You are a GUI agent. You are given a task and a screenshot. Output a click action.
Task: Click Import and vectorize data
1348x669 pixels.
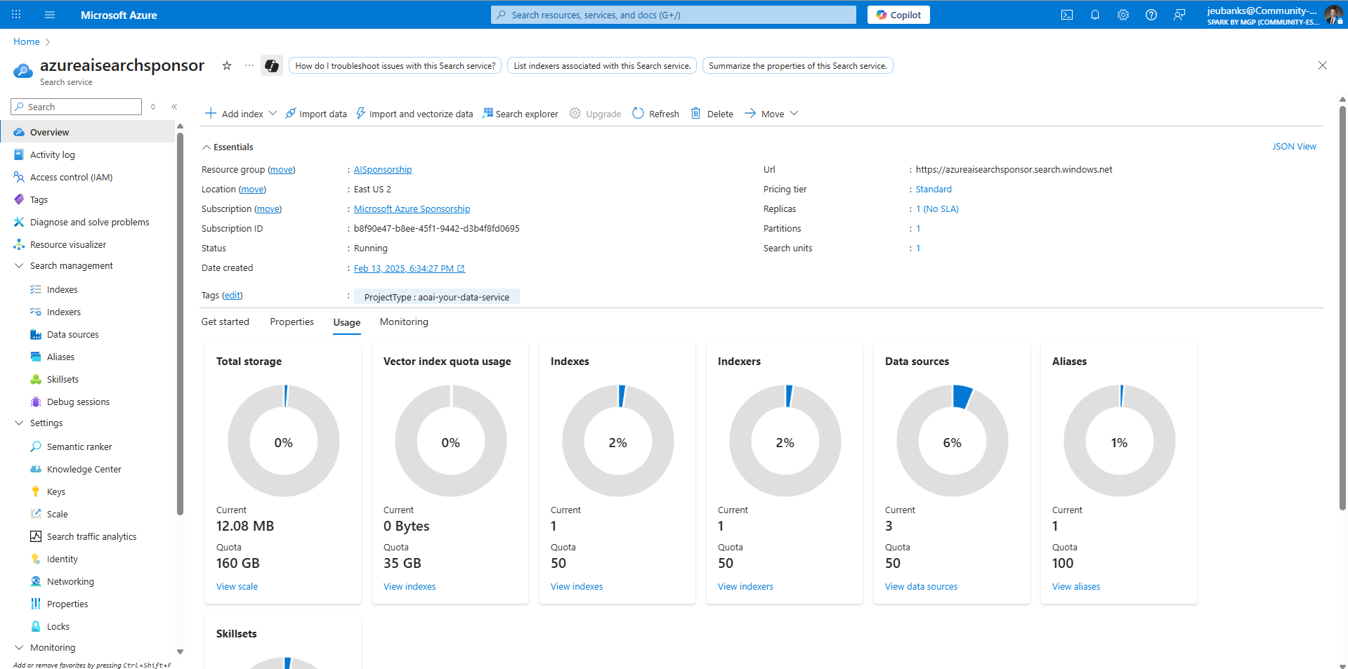point(414,114)
